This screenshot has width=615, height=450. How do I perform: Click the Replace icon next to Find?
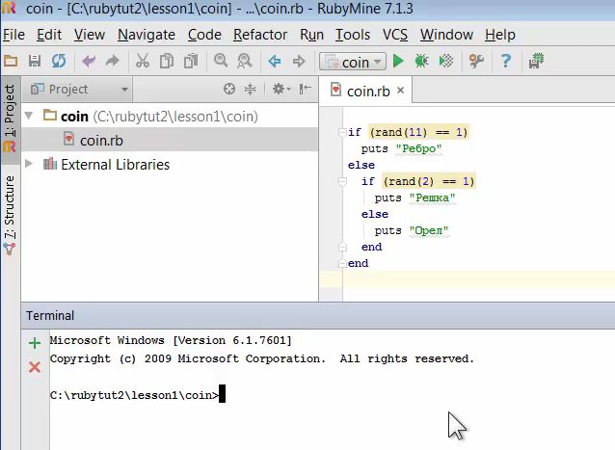245,61
